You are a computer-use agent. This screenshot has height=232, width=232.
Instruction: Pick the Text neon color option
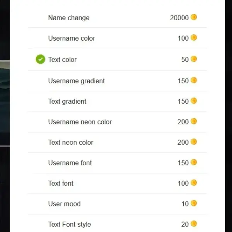coord(117,142)
